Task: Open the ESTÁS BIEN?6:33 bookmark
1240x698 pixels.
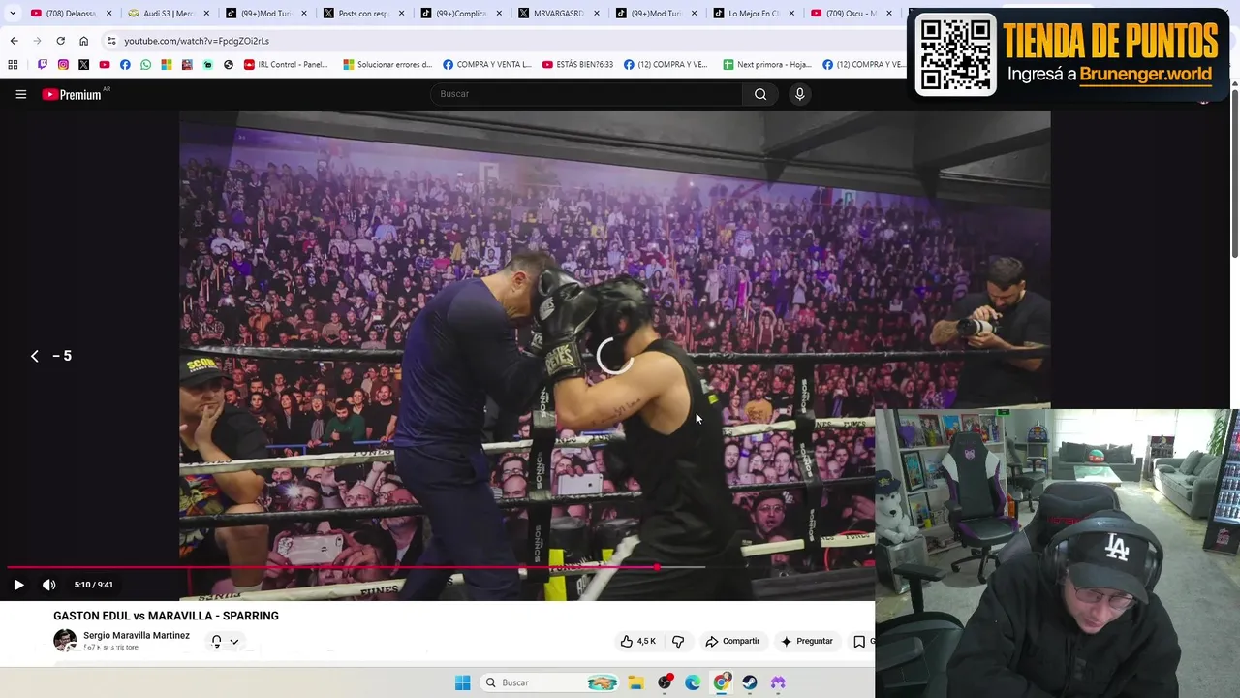Action: [578, 65]
